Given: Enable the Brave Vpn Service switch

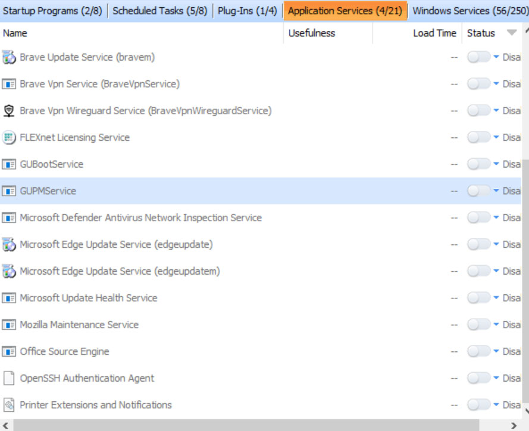Looking at the screenshot, I should (x=479, y=84).
